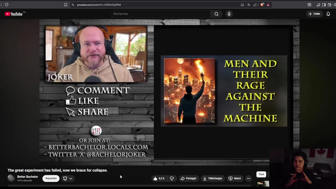The height and width of the screenshot is (189, 336).
Task: Go to the YouTube home logo
Action: click(14, 14)
